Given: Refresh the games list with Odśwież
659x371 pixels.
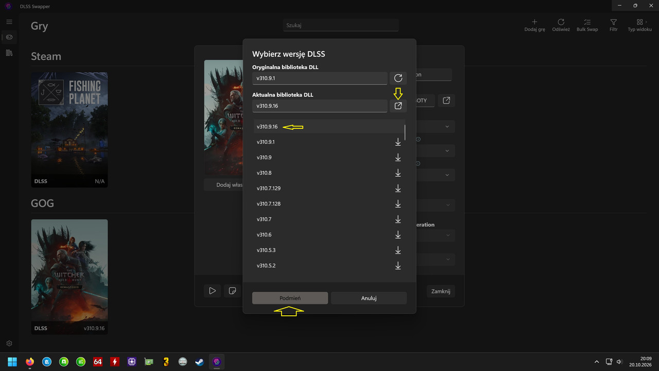Looking at the screenshot, I should (x=561, y=25).
